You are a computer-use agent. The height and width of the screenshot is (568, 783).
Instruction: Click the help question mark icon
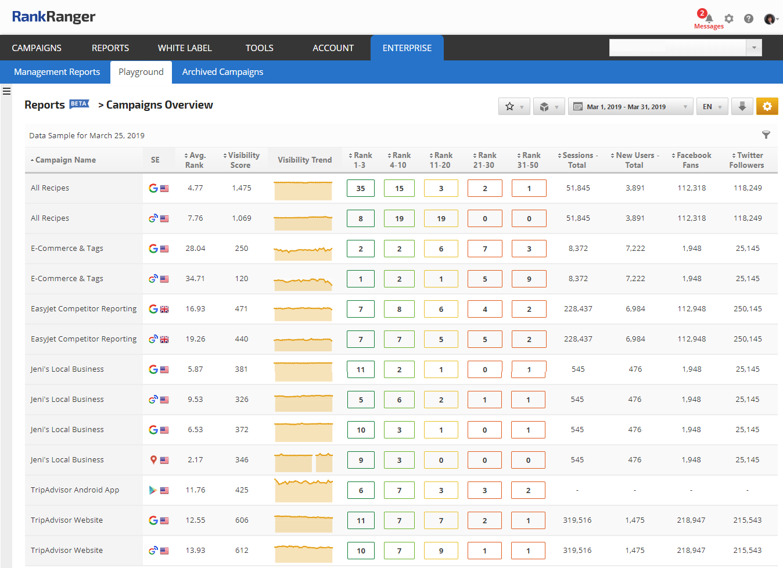(x=749, y=19)
